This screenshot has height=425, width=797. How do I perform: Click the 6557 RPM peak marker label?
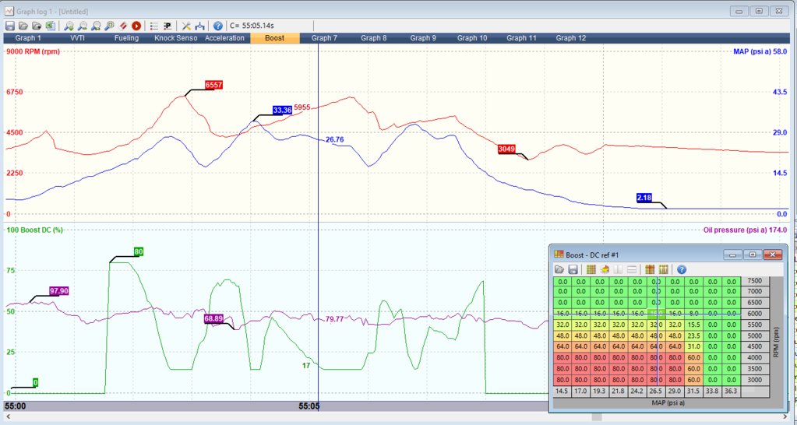(x=214, y=85)
